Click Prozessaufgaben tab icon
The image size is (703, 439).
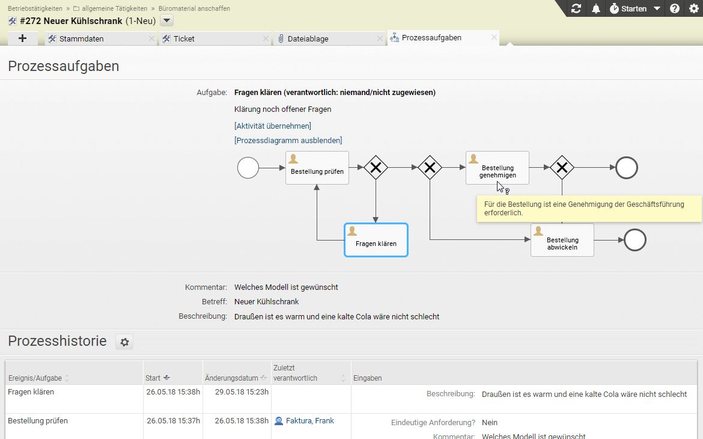click(x=395, y=38)
